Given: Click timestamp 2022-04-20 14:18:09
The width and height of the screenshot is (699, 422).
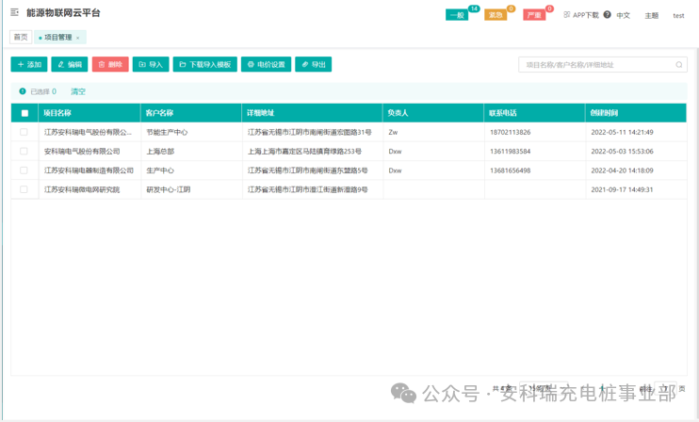Looking at the screenshot, I should click(x=622, y=170).
